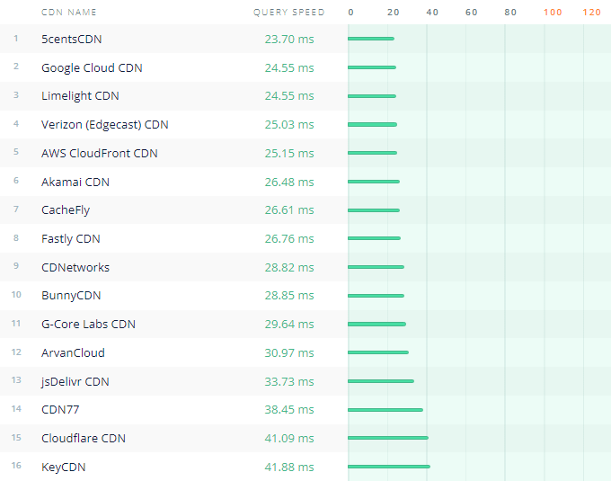Click the 28.85 ms speed value
Screen dimensions: 611x481
289,296
